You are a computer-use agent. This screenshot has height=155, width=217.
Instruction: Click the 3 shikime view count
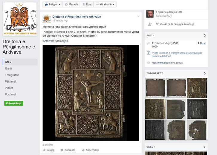48,145
